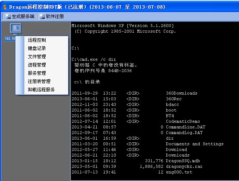Click the 331,776 file size value

click(154, 161)
